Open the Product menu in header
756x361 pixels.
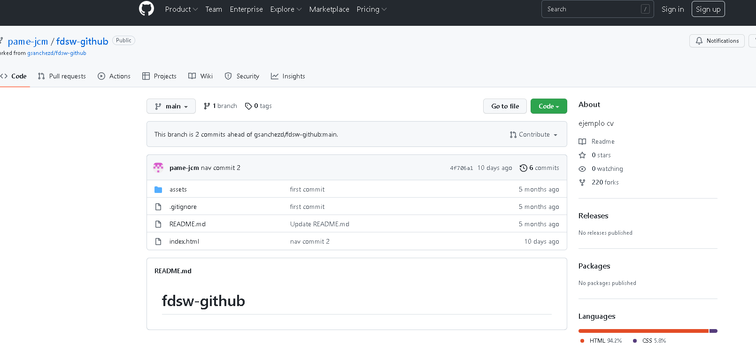click(181, 9)
